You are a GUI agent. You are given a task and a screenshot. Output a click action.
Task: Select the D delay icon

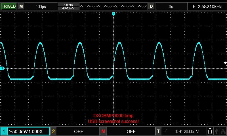(151, 6)
